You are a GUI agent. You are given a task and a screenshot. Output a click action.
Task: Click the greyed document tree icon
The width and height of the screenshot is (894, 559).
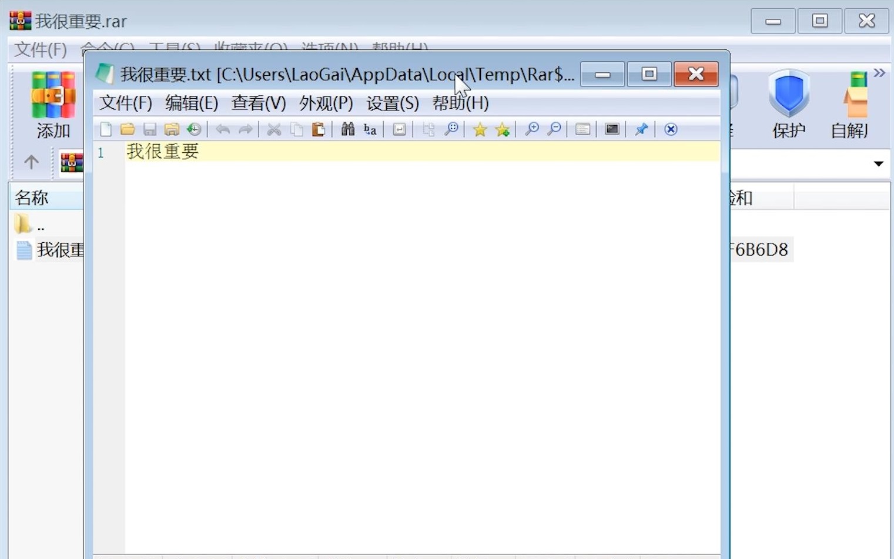click(x=428, y=129)
